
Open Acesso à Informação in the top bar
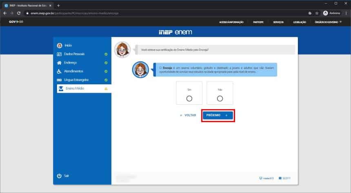pos(231,22)
